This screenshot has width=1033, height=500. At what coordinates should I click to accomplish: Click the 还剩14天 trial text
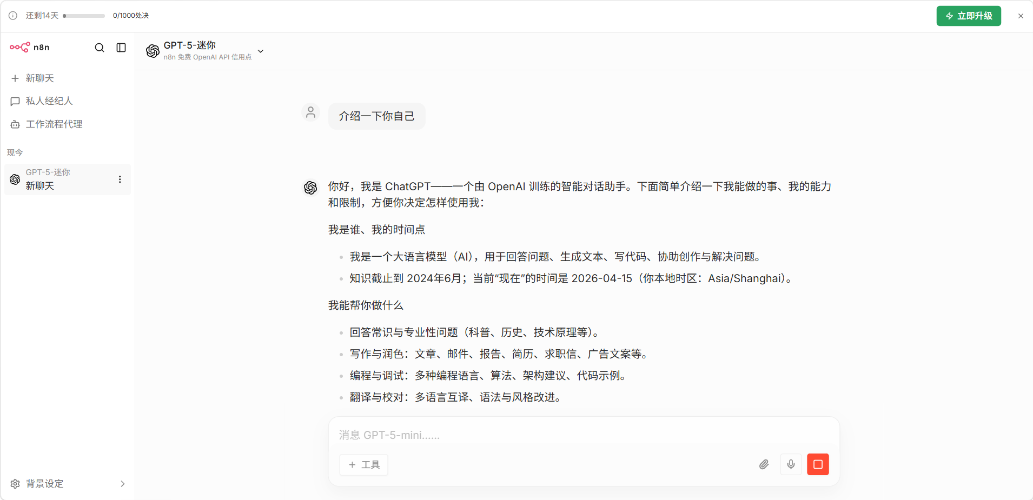(42, 16)
